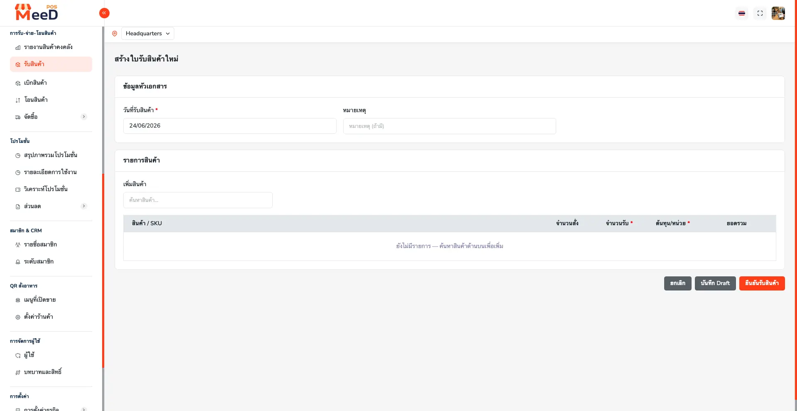Click the จำนวนรับ column header

pos(619,224)
